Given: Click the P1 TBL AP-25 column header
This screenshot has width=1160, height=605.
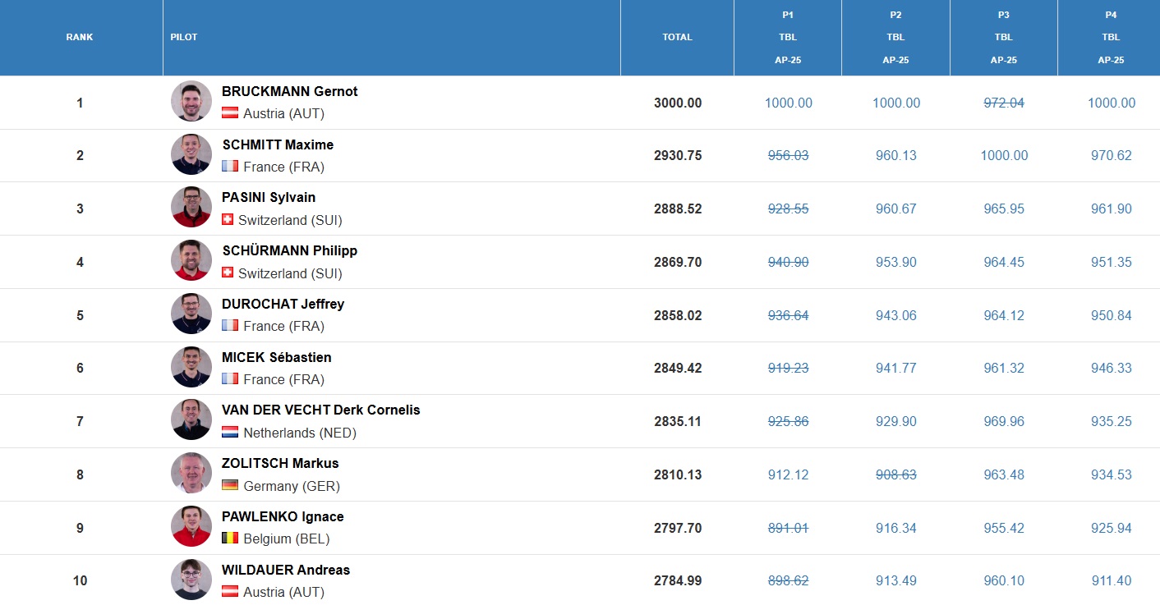Looking at the screenshot, I should [788, 38].
